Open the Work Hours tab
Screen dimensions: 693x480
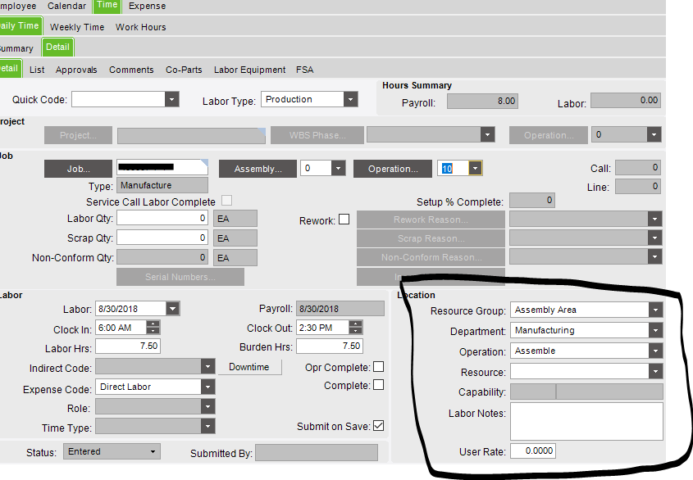tap(140, 27)
